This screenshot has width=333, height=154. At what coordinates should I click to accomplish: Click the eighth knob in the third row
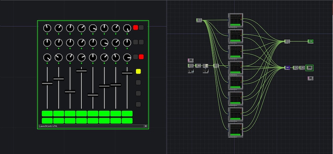(x=127, y=57)
